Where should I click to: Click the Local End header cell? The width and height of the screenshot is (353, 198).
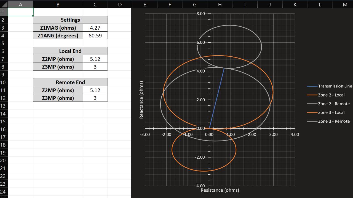pyautogui.click(x=70, y=51)
